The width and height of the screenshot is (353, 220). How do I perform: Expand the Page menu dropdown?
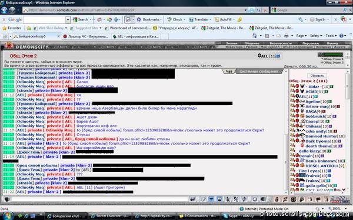301,36
